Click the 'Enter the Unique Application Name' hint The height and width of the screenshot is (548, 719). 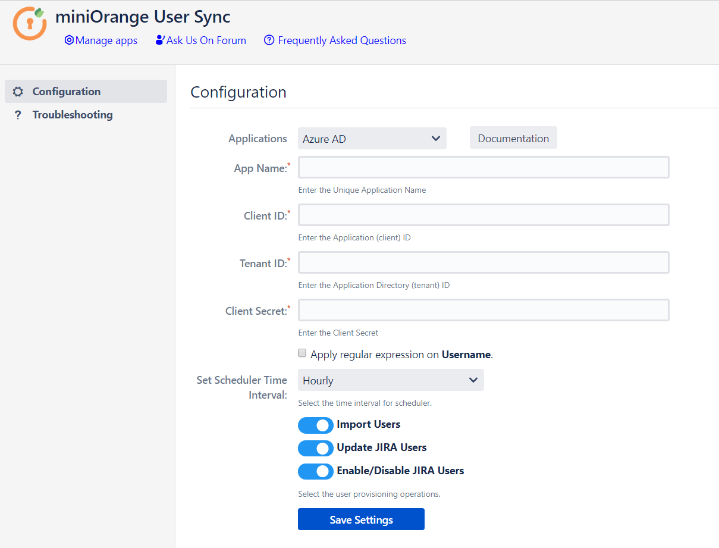point(362,190)
